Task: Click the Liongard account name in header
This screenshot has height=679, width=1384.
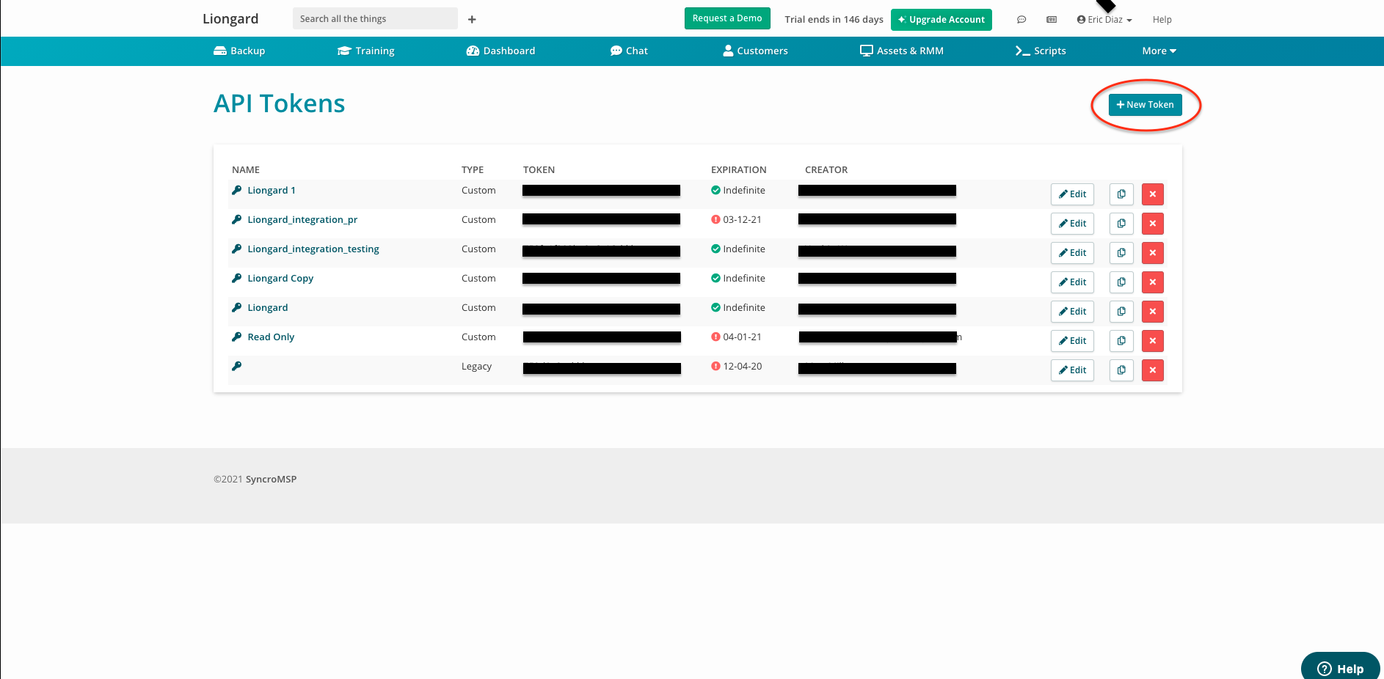Action: (x=230, y=18)
